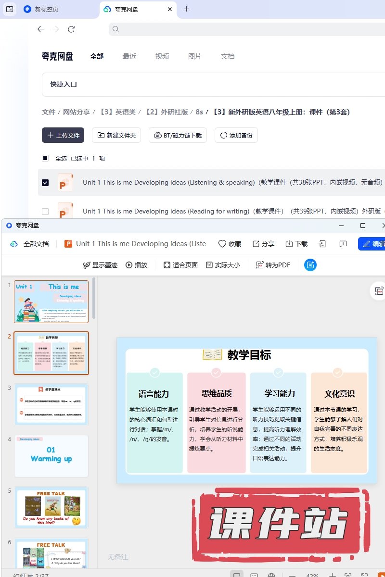
Task: Click the 收藏 heart icon
Action: point(222,244)
